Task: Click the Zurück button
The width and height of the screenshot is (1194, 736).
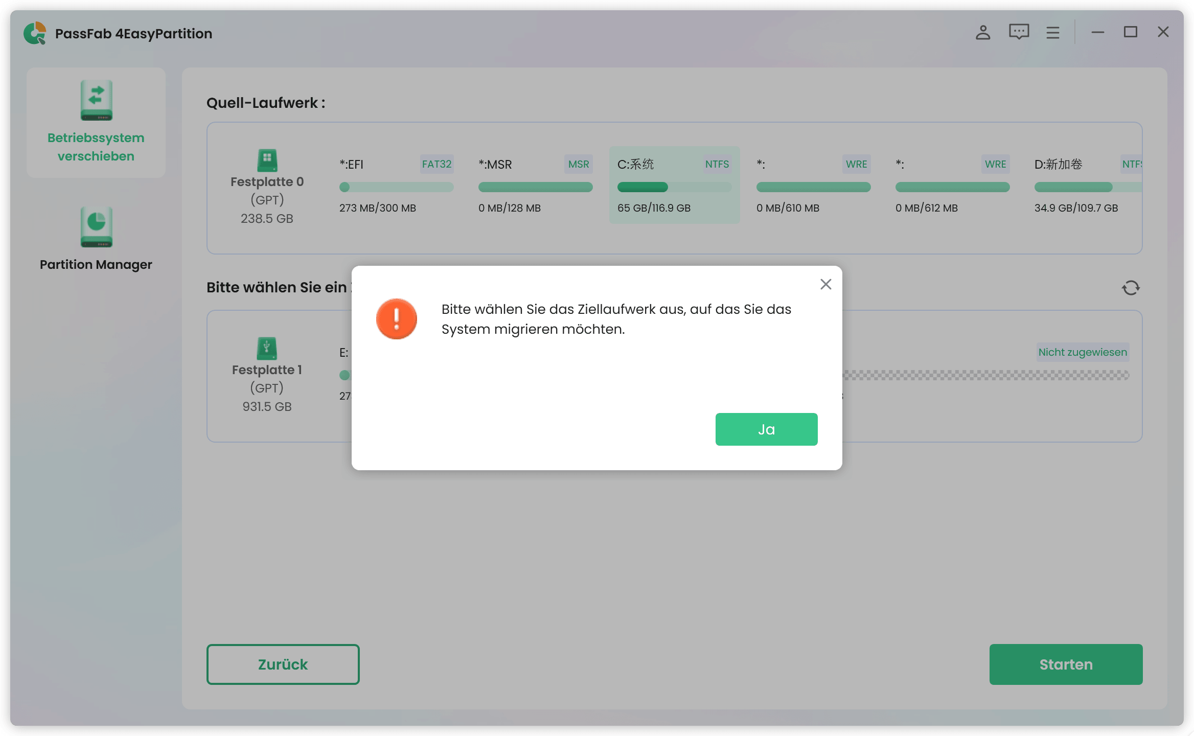Action: pos(283,664)
